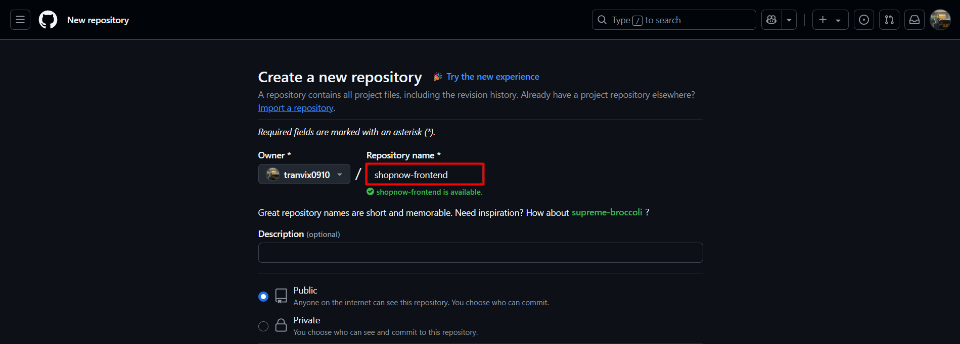
Task: Click the green availability check icon
Action: pos(371,192)
